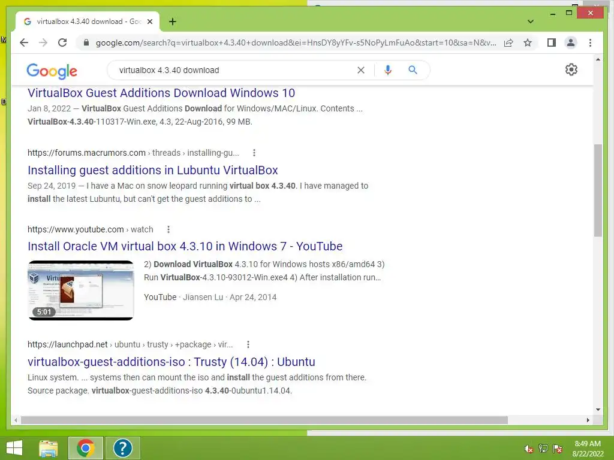The image size is (614, 460).
Task: Click the horizontal scroll left arrow
Action: coord(16,420)
